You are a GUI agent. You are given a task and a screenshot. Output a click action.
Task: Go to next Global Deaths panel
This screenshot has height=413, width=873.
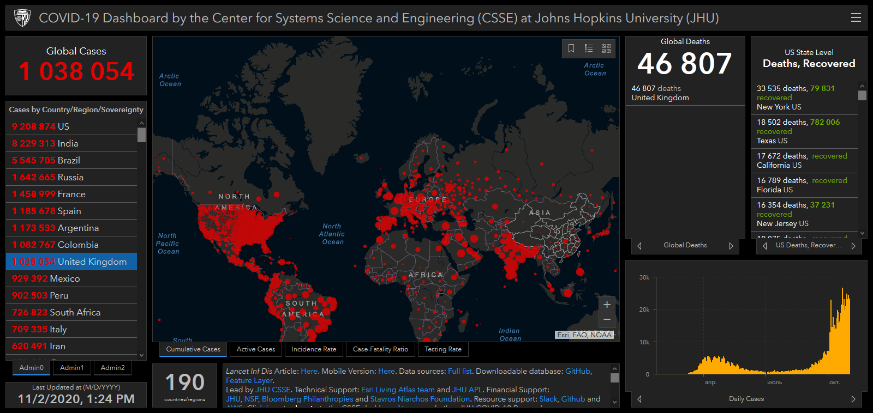coord(731,246)
